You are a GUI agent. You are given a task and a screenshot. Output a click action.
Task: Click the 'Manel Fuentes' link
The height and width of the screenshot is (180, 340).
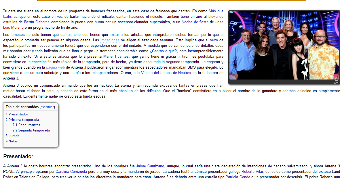(x=116, y=57)
